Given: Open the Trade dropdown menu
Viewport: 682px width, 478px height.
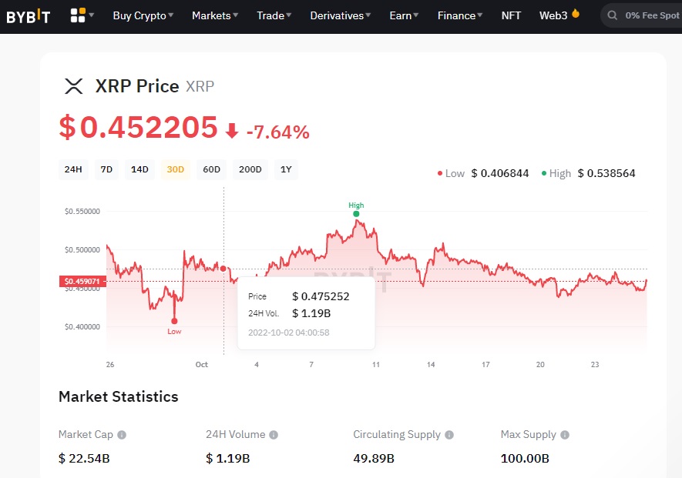Looking at the screenshot, I should tap(274, 15).
